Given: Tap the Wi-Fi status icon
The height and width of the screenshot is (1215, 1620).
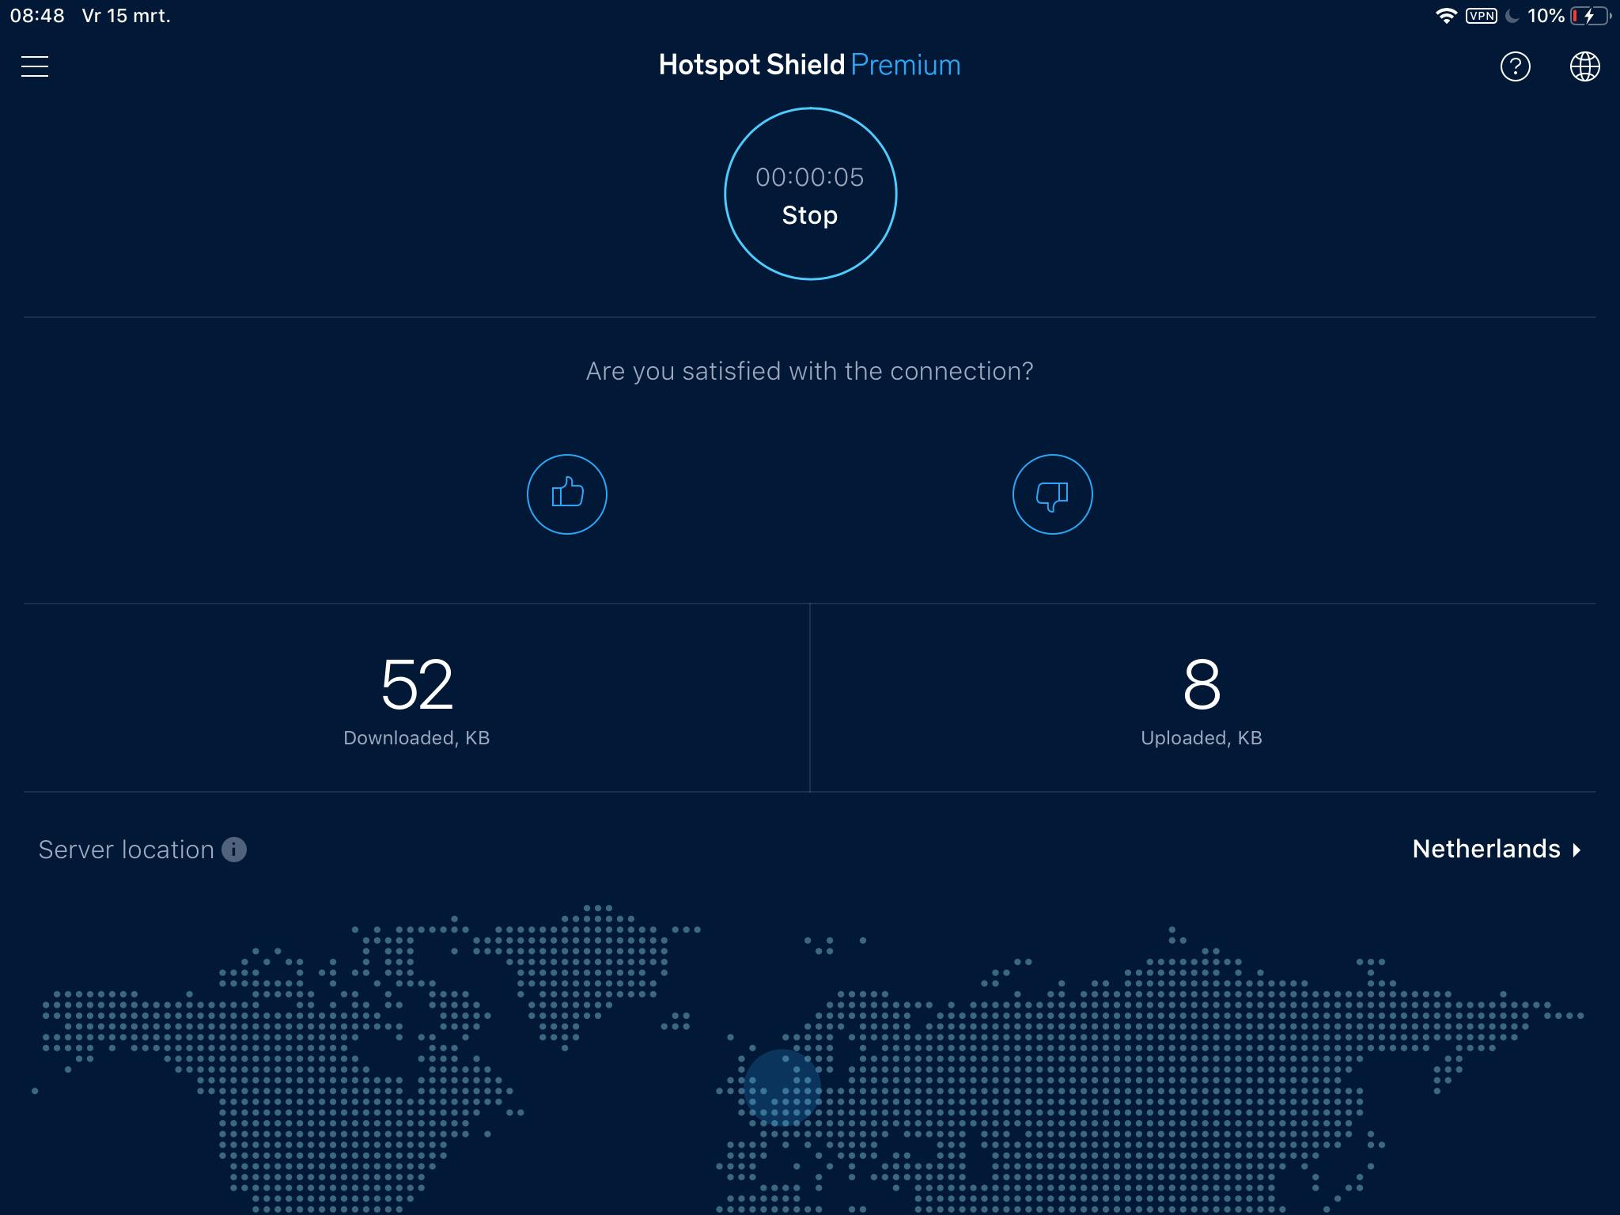Looking at the screenshot, I should coord(1446,16).
